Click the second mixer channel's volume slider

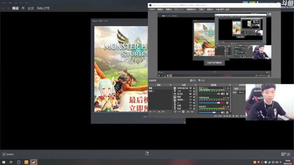tap(209, 103)
